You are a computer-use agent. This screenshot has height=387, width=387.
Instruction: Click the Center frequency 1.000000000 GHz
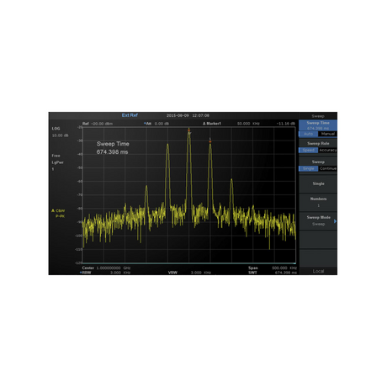click(106, 268)
